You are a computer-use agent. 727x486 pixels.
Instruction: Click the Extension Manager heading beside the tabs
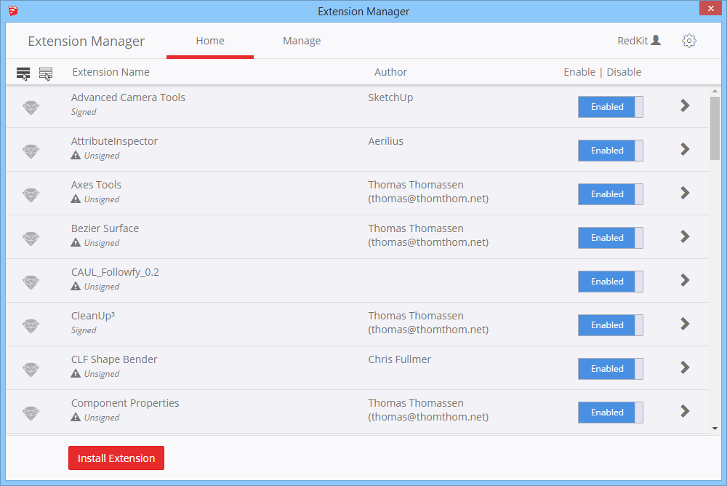coord(87,41)
